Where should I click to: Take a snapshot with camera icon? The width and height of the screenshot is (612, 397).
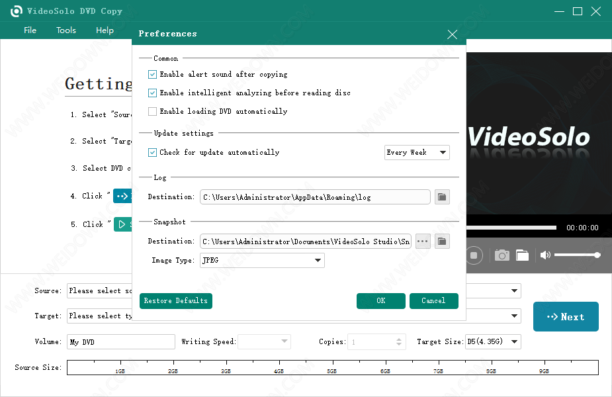[x=502, y=255]
